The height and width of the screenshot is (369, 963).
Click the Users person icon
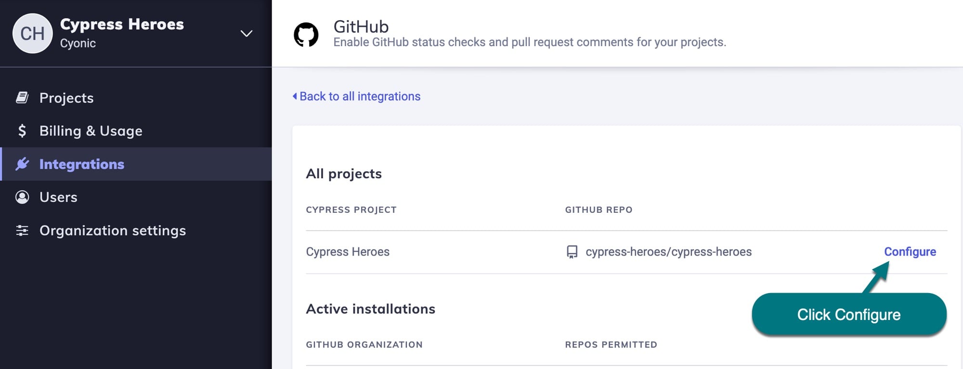(22, 197)
